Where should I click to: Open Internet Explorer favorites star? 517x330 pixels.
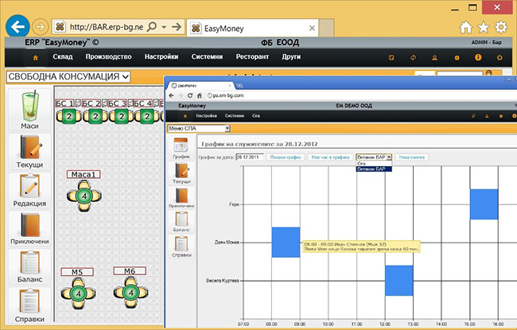tap(484, 27)
